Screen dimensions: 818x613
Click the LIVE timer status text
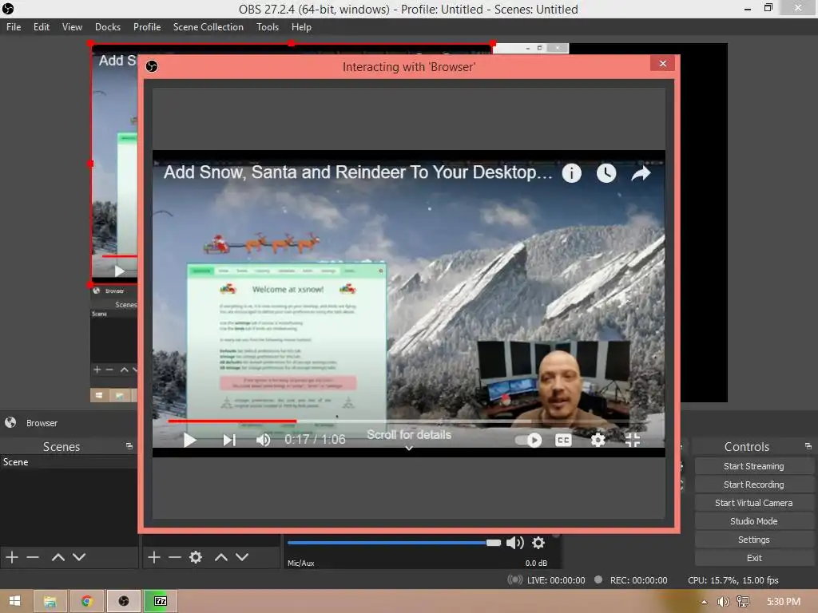pos(556,580)
